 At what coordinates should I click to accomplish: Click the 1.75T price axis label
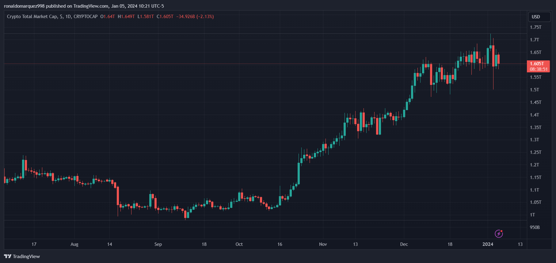tap(536, 27)
